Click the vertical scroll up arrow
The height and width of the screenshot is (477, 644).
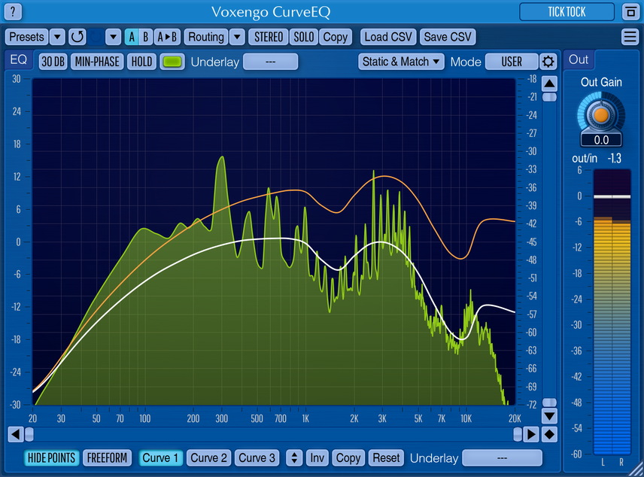tap(550, 84)
